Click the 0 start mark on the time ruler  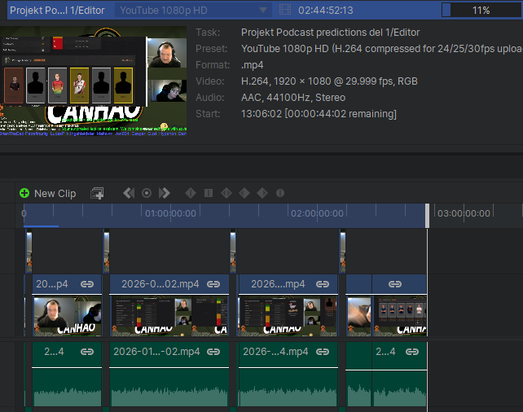[24, 213]
